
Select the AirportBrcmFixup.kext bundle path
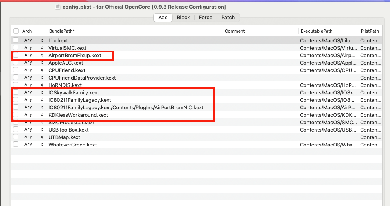tap(75, 55)
